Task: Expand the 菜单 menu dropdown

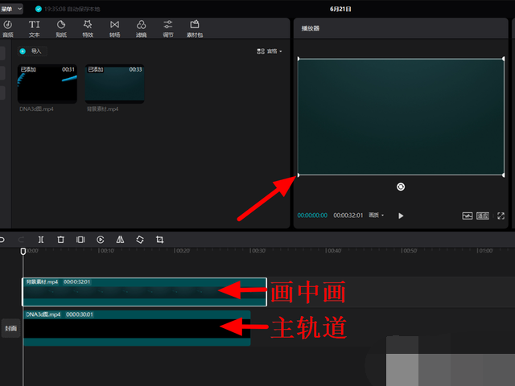Action: point(11,8)
